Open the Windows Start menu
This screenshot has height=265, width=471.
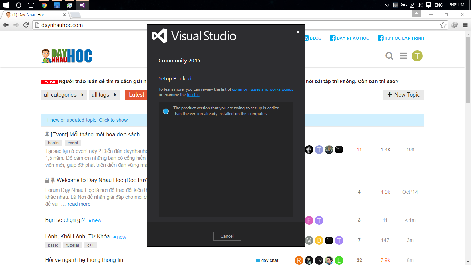click(x=6, y=5)
